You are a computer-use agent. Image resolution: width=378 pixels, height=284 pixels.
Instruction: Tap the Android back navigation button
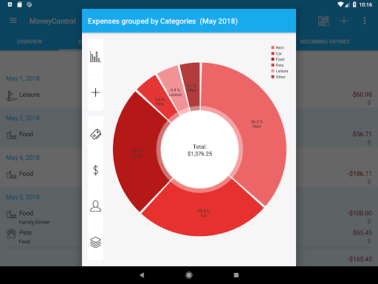coord(142,275)
